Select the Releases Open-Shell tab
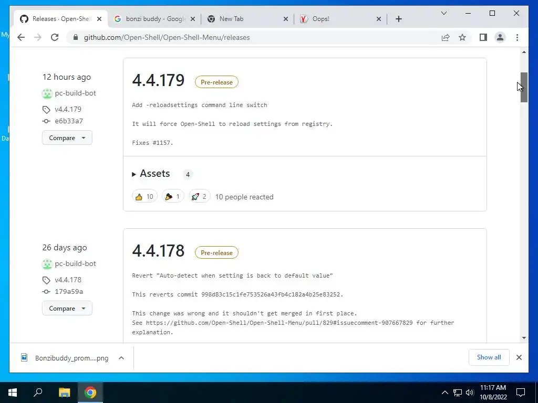 [x=61, y=19]
